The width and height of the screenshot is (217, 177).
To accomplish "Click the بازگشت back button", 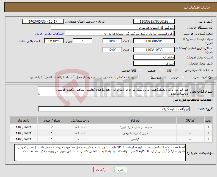I will pos(102,170).
